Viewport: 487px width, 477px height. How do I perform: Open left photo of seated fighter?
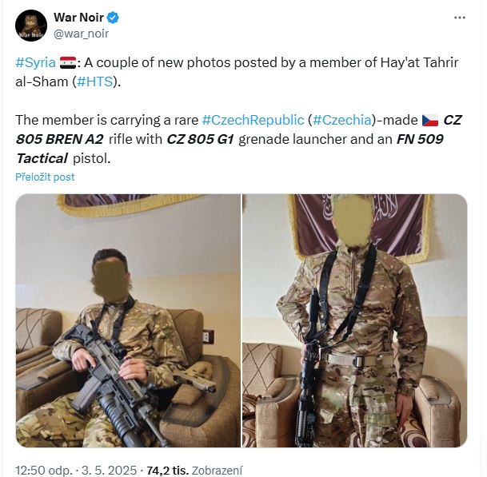click(x=128, y=320)
